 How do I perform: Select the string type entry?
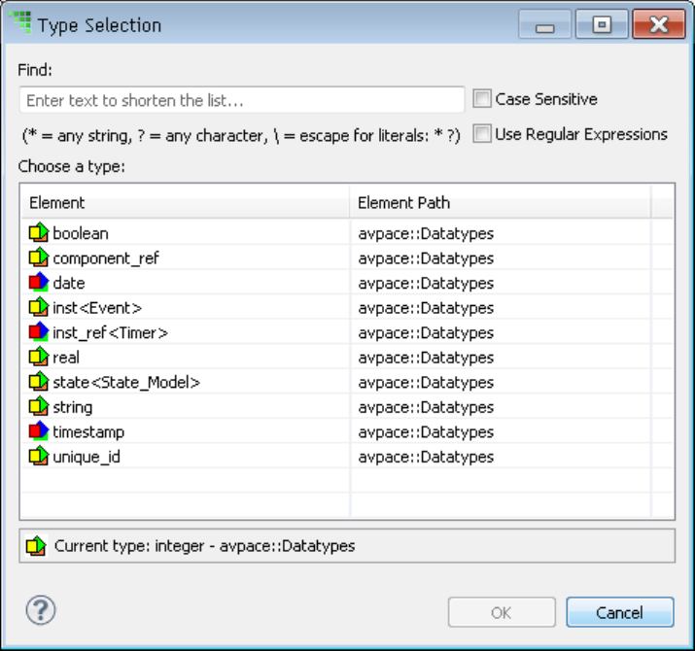[73, 407]
